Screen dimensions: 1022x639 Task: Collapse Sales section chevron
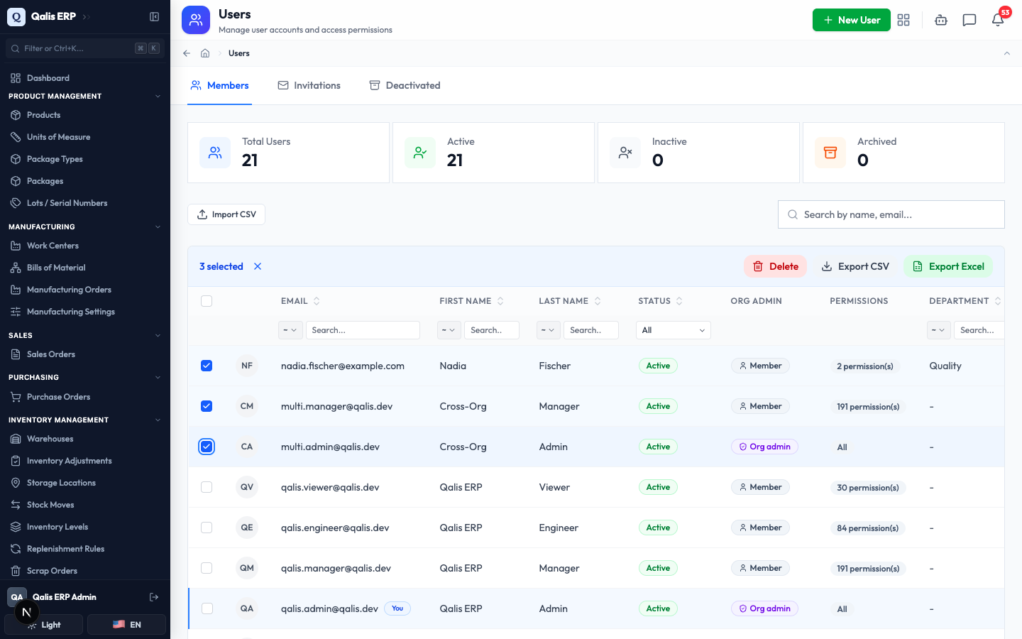coord(158,336)
